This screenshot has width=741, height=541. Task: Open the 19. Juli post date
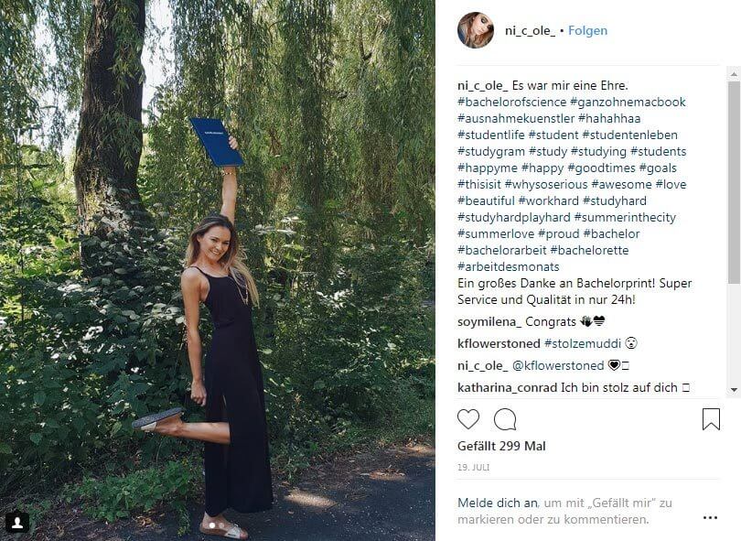pos(474,467)
